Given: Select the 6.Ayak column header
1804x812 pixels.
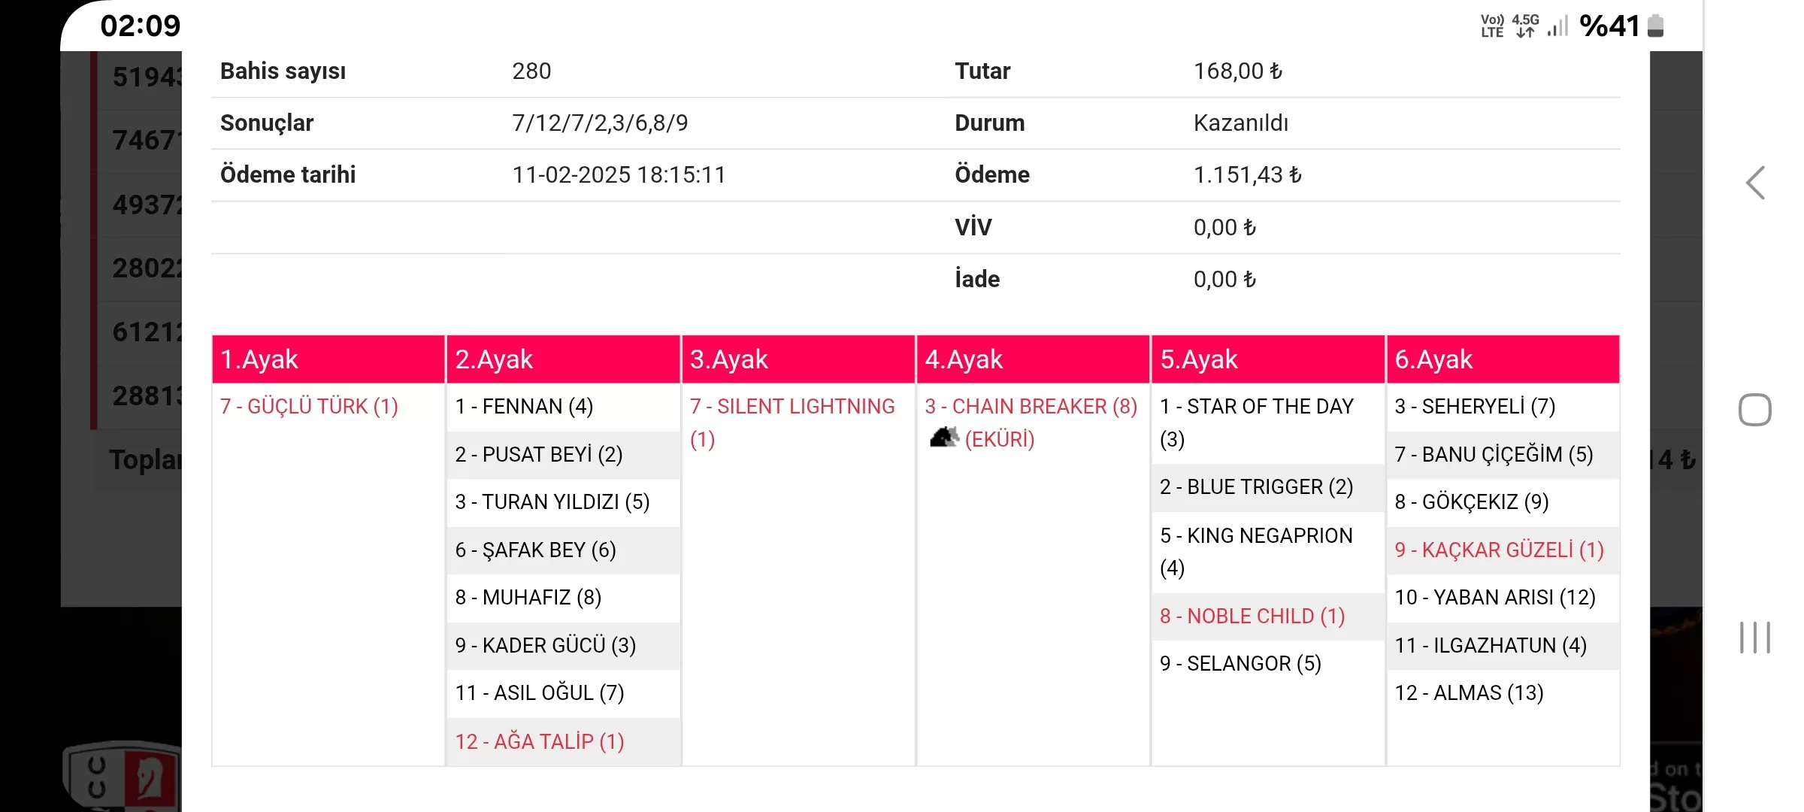Looking at the screenshot, I should 1503,359.
